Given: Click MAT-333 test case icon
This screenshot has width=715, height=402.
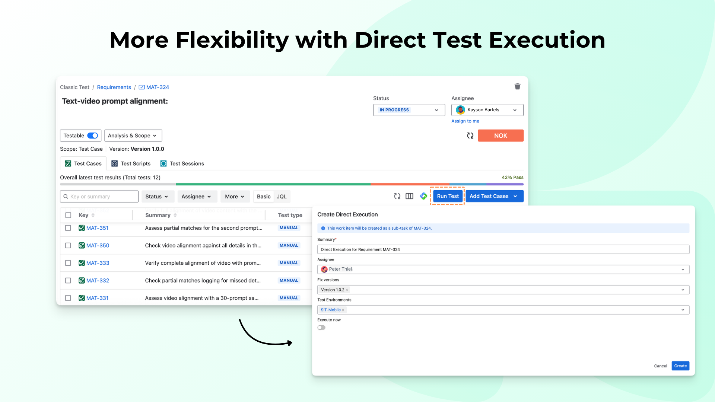Looking at the screenshot, I should (x=82, y=263).
